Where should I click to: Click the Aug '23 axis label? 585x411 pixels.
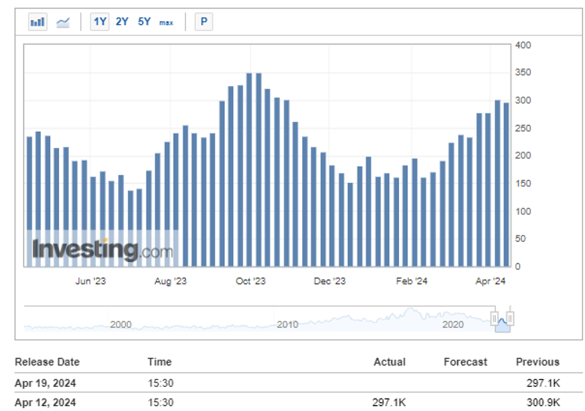pos(171,281)
